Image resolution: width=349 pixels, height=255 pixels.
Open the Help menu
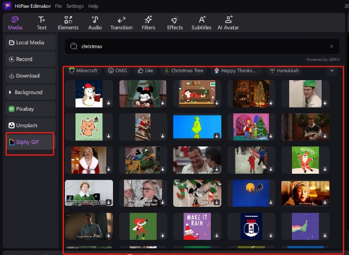coord(93,6)
